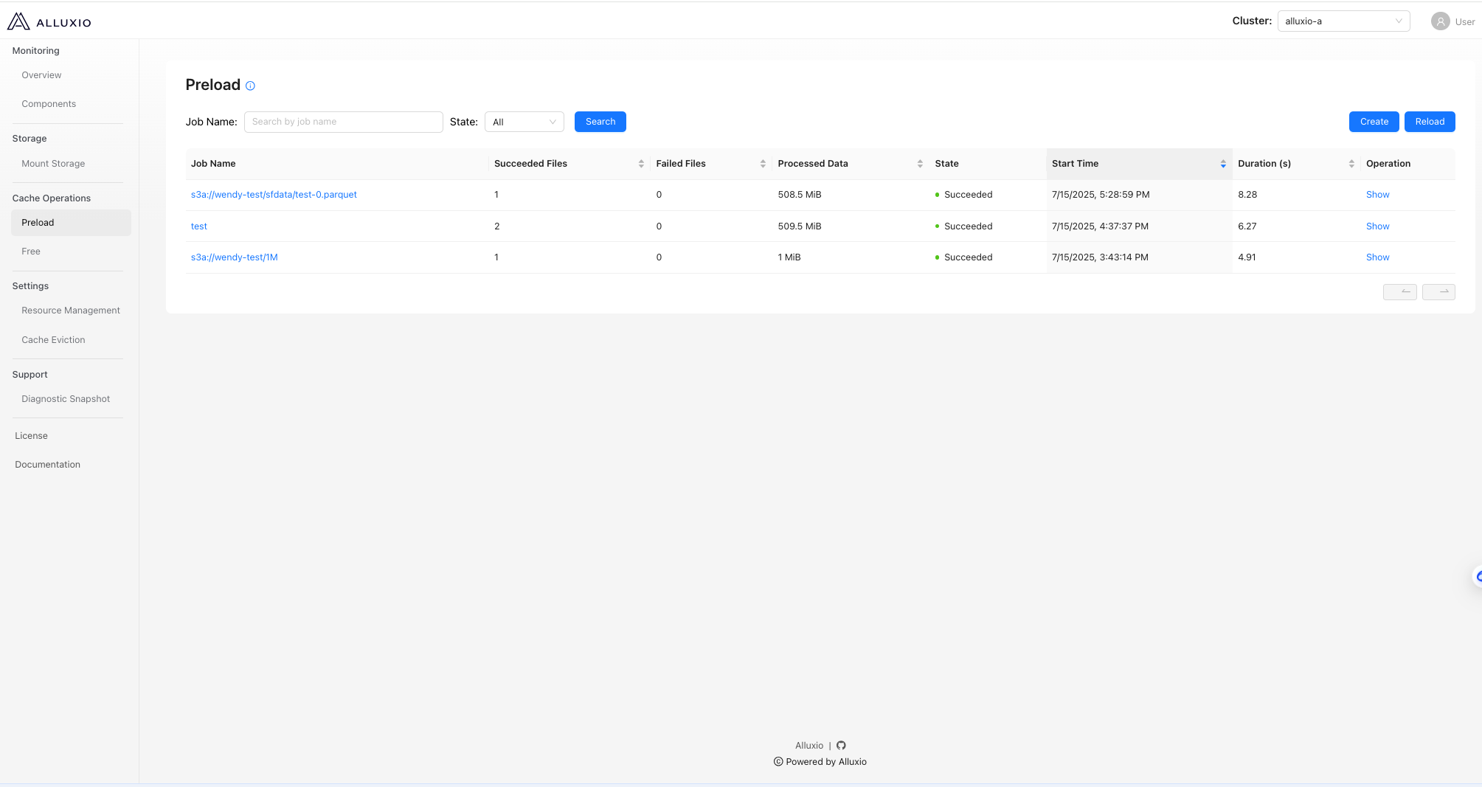Focus the Job Name search field
Screen dimensions: 1482x787
pos(343,122)
